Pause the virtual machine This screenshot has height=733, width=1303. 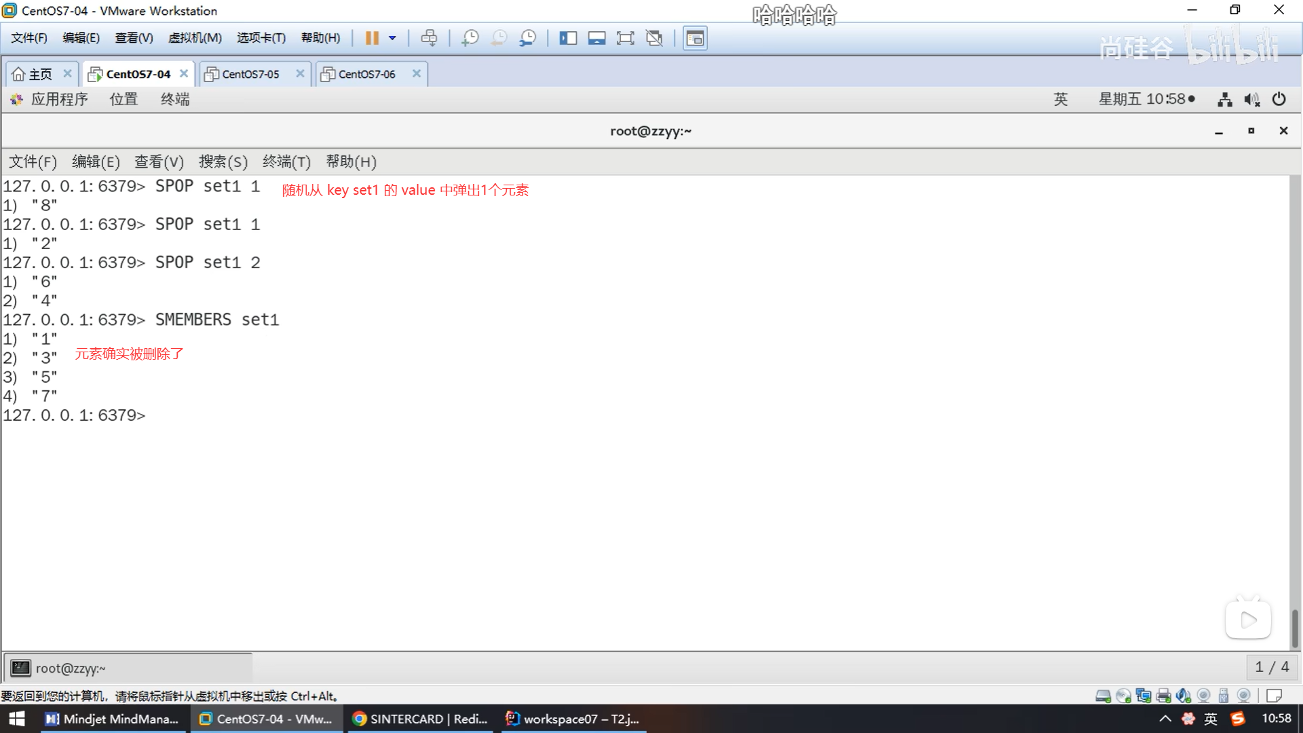[371, 38]
